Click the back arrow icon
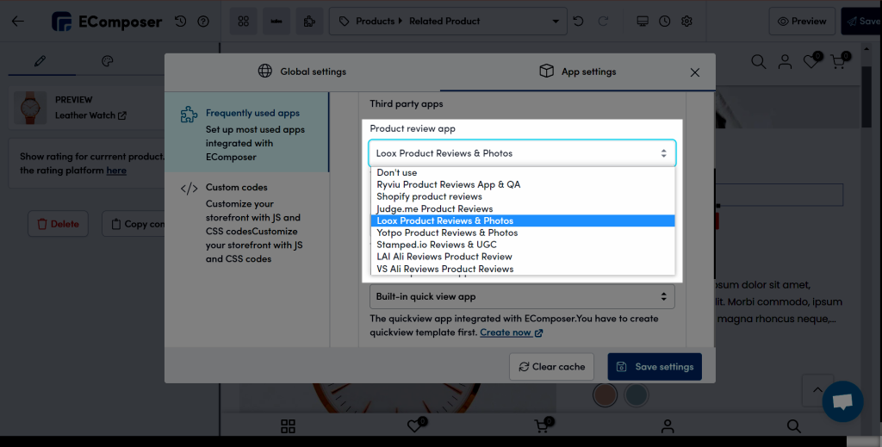 (x=18, y=22)
